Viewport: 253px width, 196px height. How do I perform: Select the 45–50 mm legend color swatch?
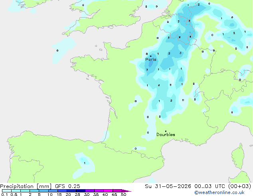tap(117, 191)
